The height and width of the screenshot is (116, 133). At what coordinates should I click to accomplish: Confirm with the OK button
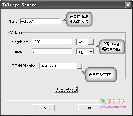point(43,108)
